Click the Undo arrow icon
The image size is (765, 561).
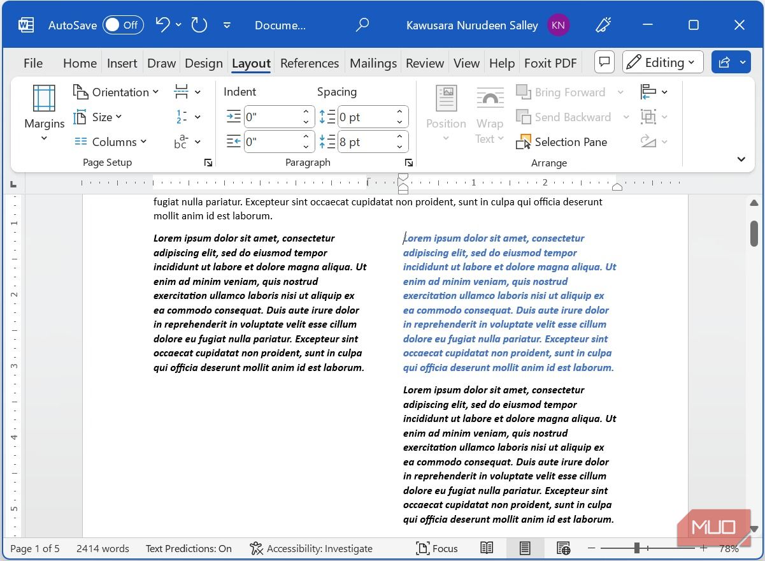pyautogui.click(x=163, y=25)
